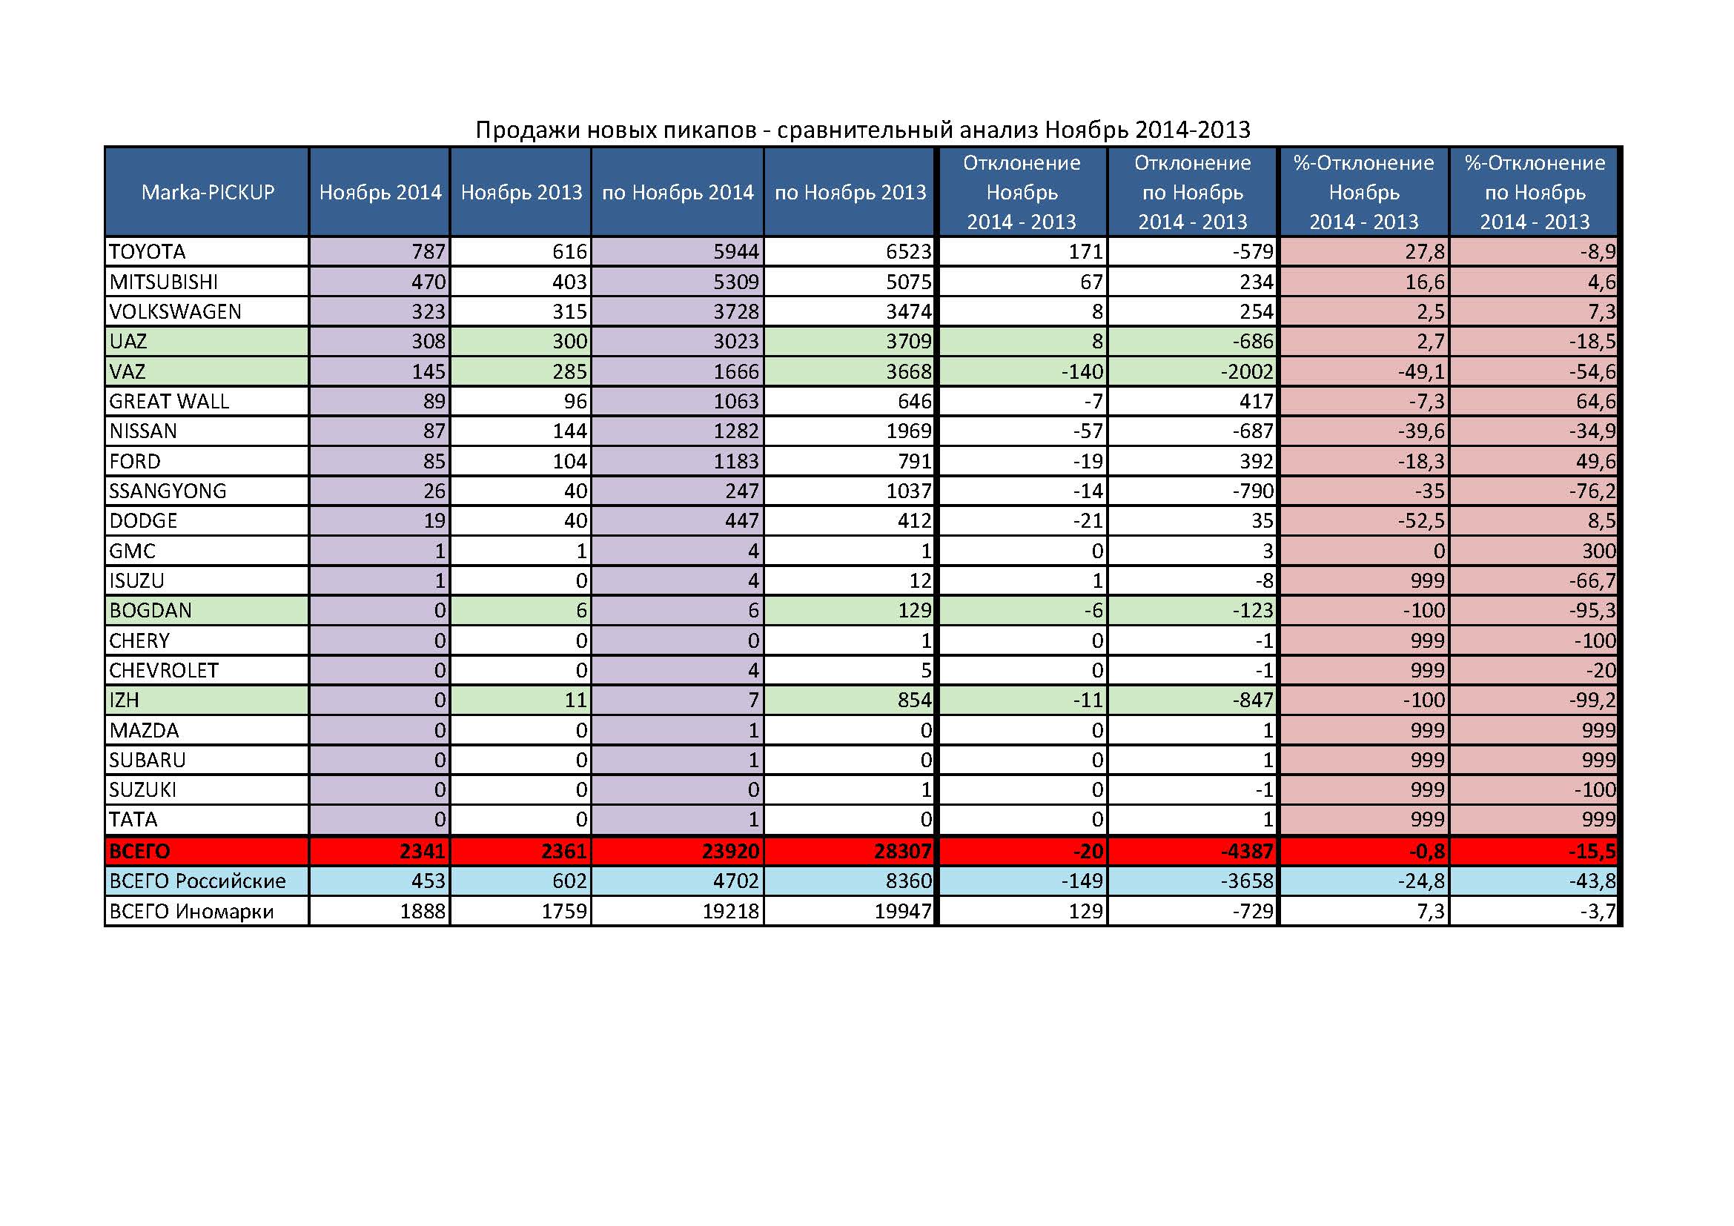Select the ВСЕГО Российские row label
The height and width of the screenshot is (1226, 1734).
pos(197,881)
